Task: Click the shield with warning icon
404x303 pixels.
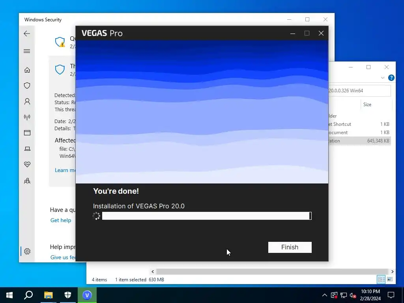Action: point(60,42)
